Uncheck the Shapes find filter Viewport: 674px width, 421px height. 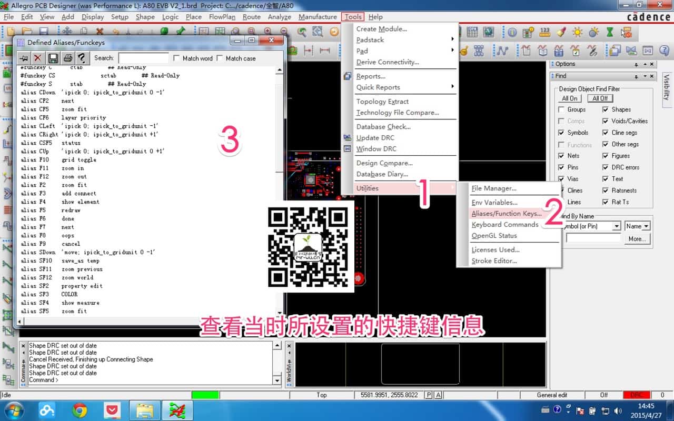(606, 109)
